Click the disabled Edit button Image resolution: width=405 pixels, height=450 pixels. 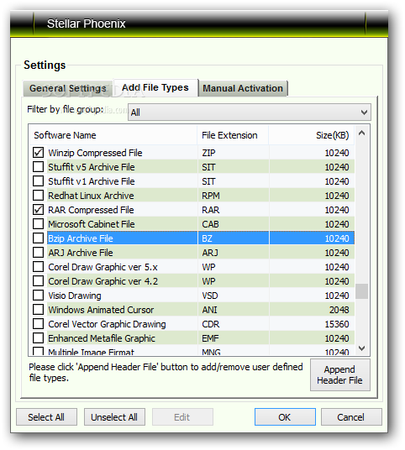(x=182, y=417)
